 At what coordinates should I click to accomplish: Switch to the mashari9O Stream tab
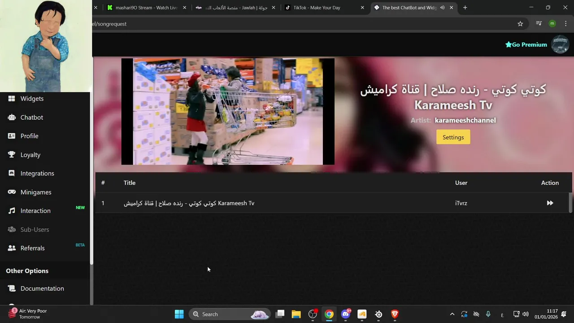[147, 8]
